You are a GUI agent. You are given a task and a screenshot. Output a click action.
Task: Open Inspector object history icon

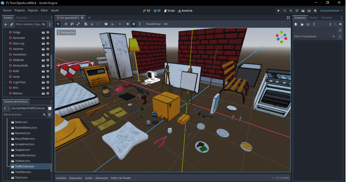tap(340, 24)
